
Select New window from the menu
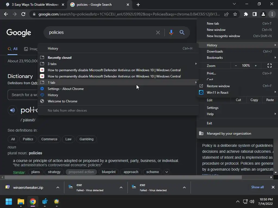coord(237,30)
